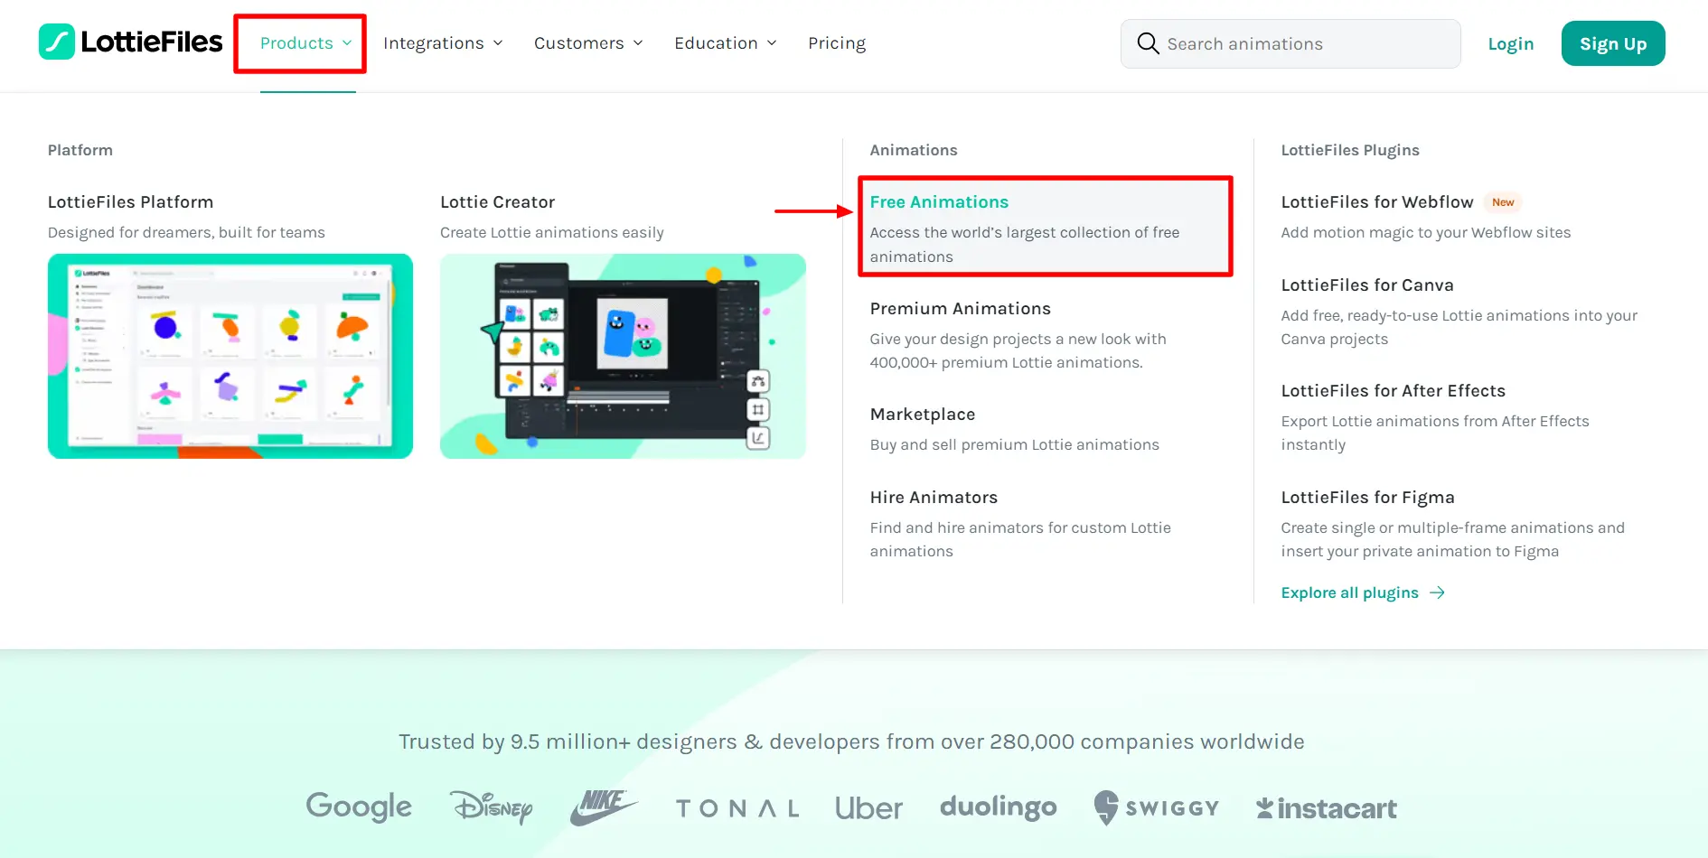Open the Education menu
Image resolution: width=1708 pixels, height=858 pixels.
click(x=716, y=43)
